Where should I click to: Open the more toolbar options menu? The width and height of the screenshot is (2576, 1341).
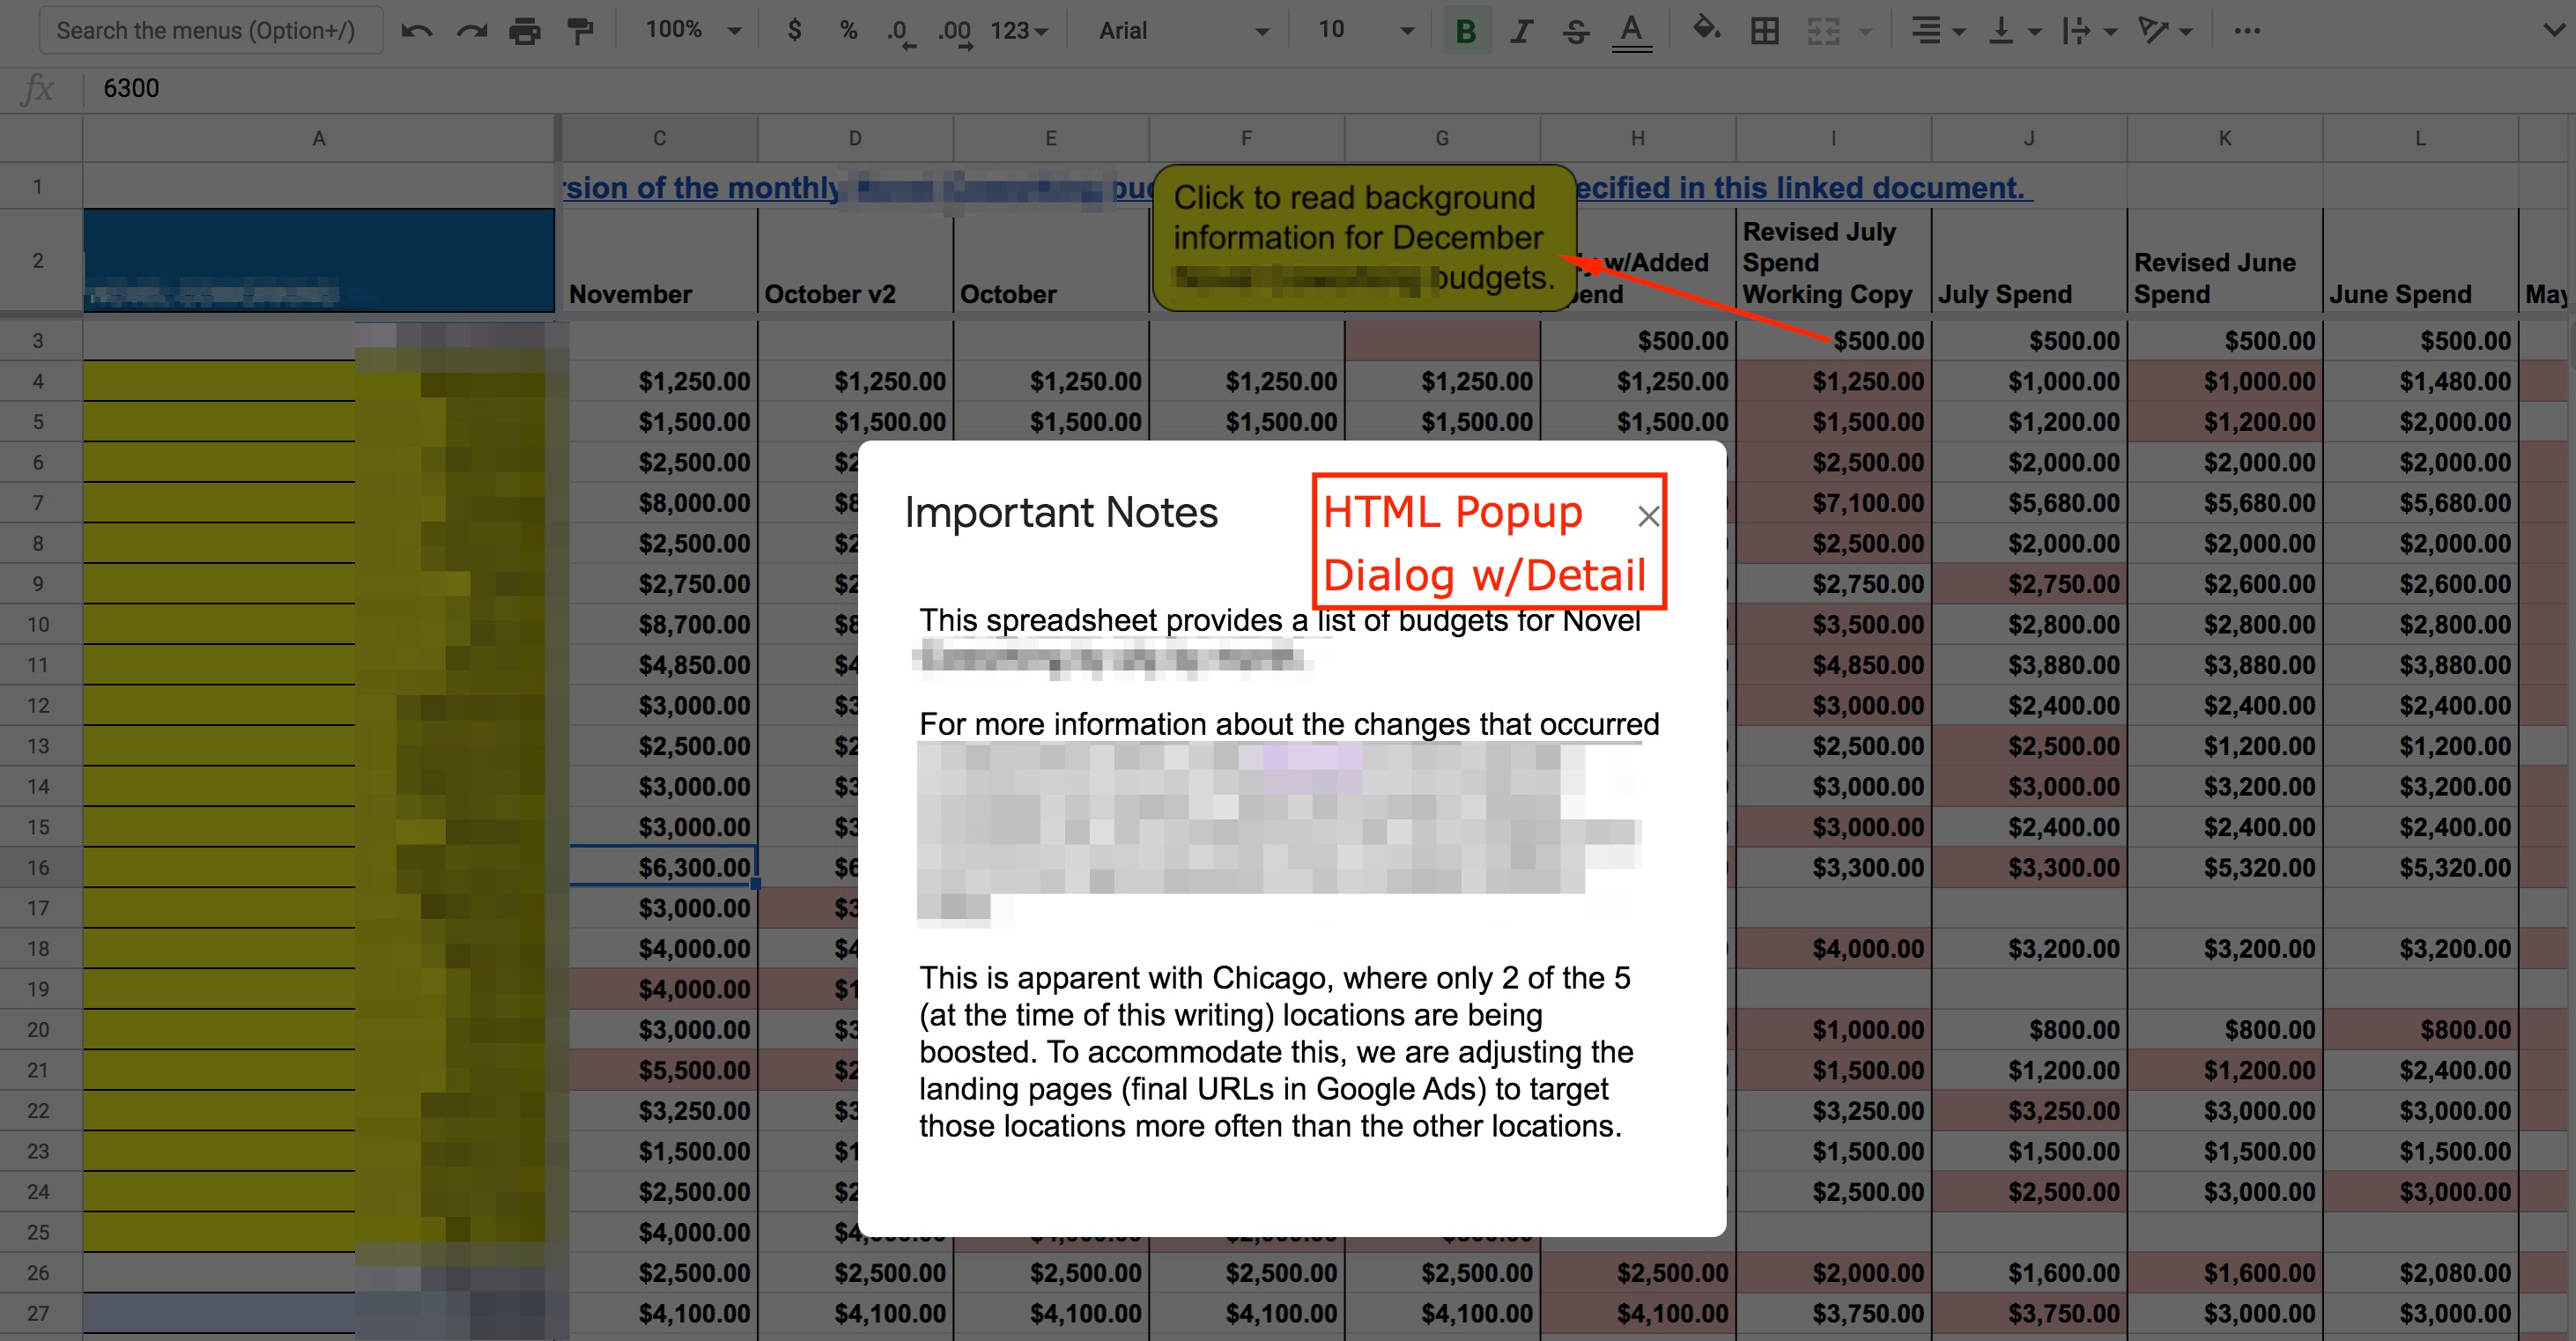[x=2249, y=30]
